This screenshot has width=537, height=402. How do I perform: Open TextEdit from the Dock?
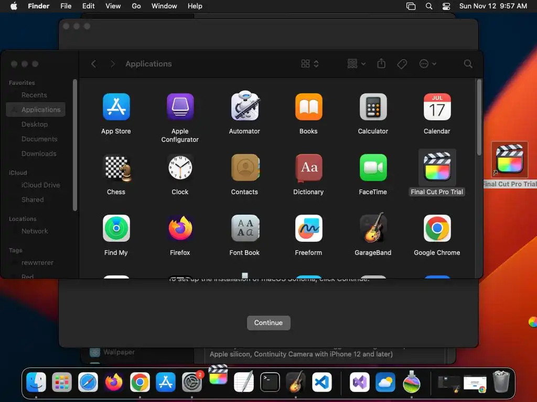click(244, 382)
